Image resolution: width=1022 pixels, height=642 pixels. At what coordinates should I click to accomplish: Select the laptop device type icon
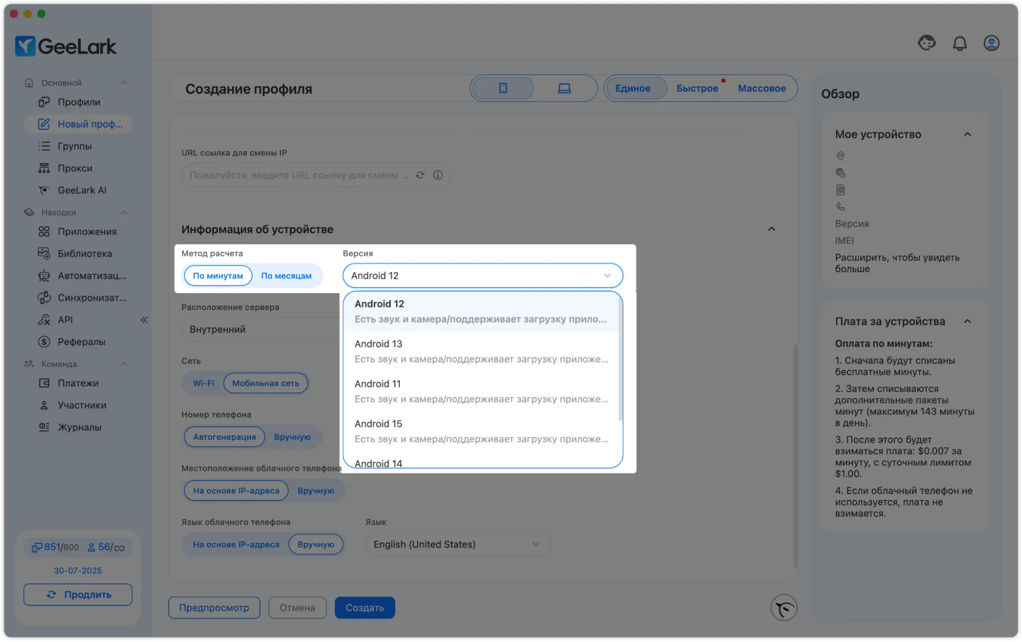coord(564,88)
